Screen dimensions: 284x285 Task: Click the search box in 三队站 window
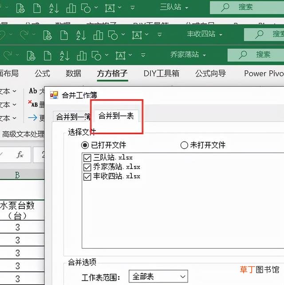[247, 8]
